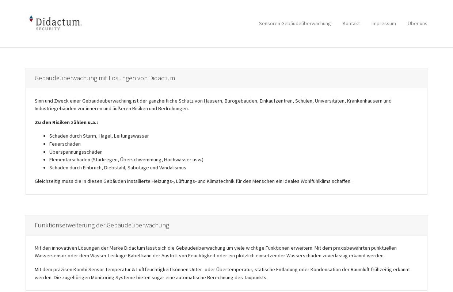This screenshot has width=453, height=292.
Task: Click the paragraph starting with 'Gleichzeitig muss'
Action: click(x=193, y=181)
